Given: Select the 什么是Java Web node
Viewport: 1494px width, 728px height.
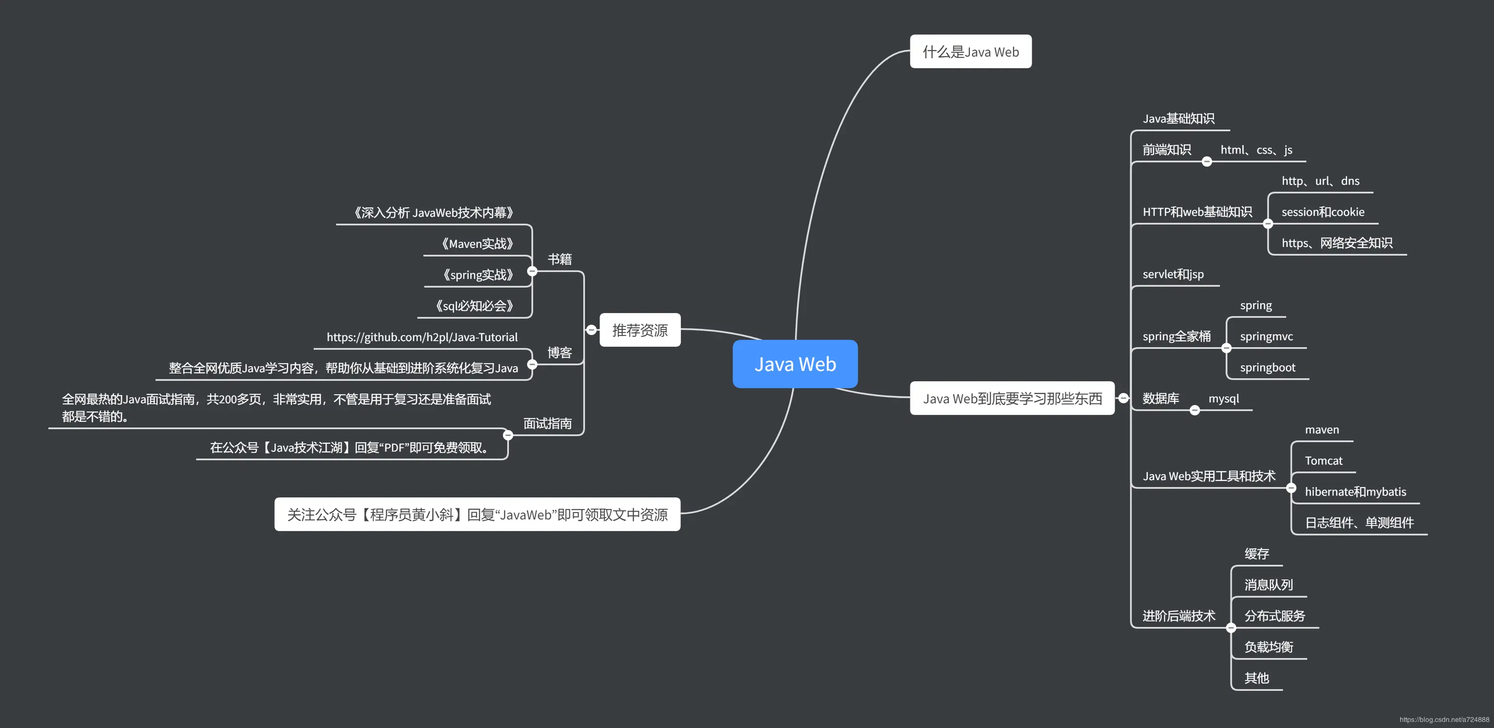Looking at the screenshot, I should click(x=970, y=51).
